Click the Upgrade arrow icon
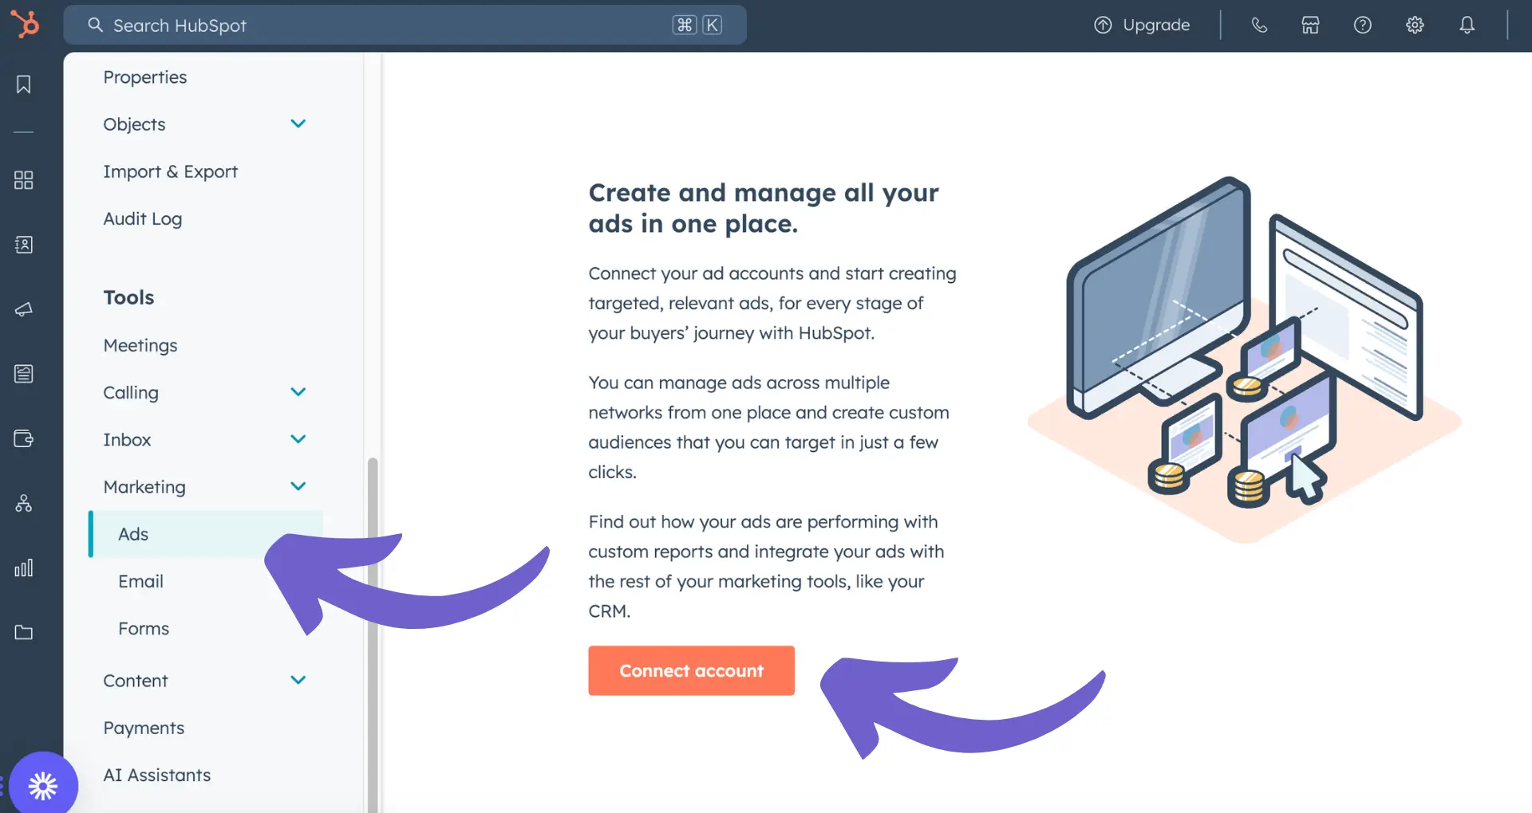Image resolution: width=1532 pixels, height=813 pixels. pyautogui.click(x=1103, y=25)
